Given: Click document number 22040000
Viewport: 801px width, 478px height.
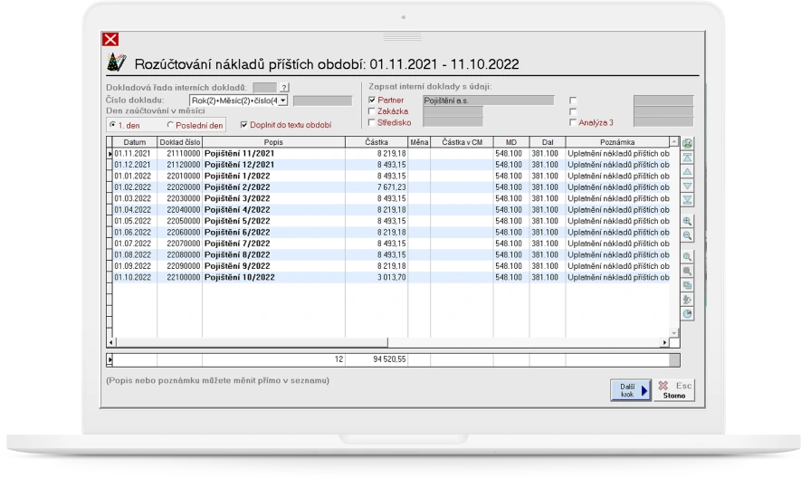Looking at the screenshot, I should pyautogui.click(x=180, y=210).
